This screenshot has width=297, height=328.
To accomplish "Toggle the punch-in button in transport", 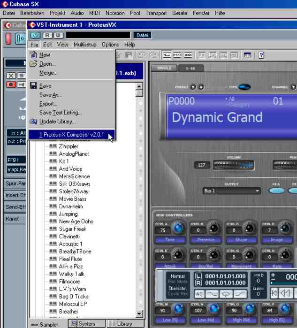I will point(212,294).
